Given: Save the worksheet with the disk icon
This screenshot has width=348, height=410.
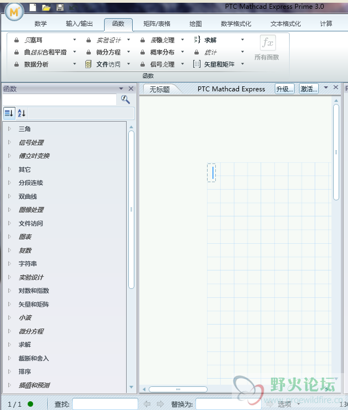Looking at the screenshot, I should (60, 7).
